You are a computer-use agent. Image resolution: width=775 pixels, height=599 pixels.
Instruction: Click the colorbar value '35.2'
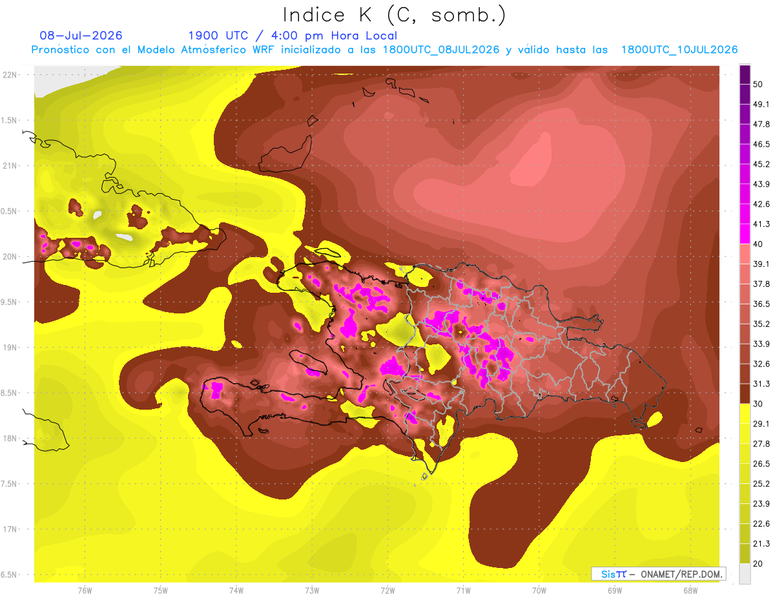[x=761, y=323]
